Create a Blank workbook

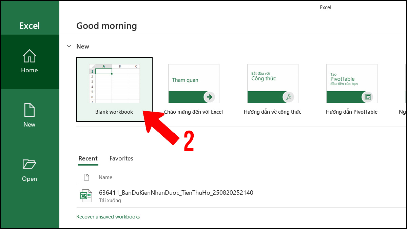(114, 89)
